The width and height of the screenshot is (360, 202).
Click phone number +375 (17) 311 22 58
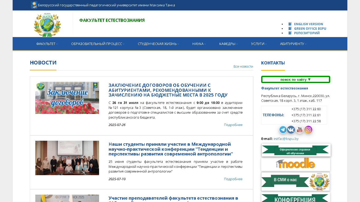[x=306, y=121]
